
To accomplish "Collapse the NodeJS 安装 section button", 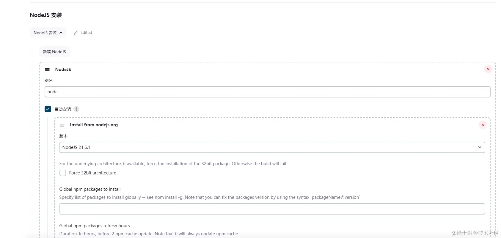I will (x=48, y=33).
